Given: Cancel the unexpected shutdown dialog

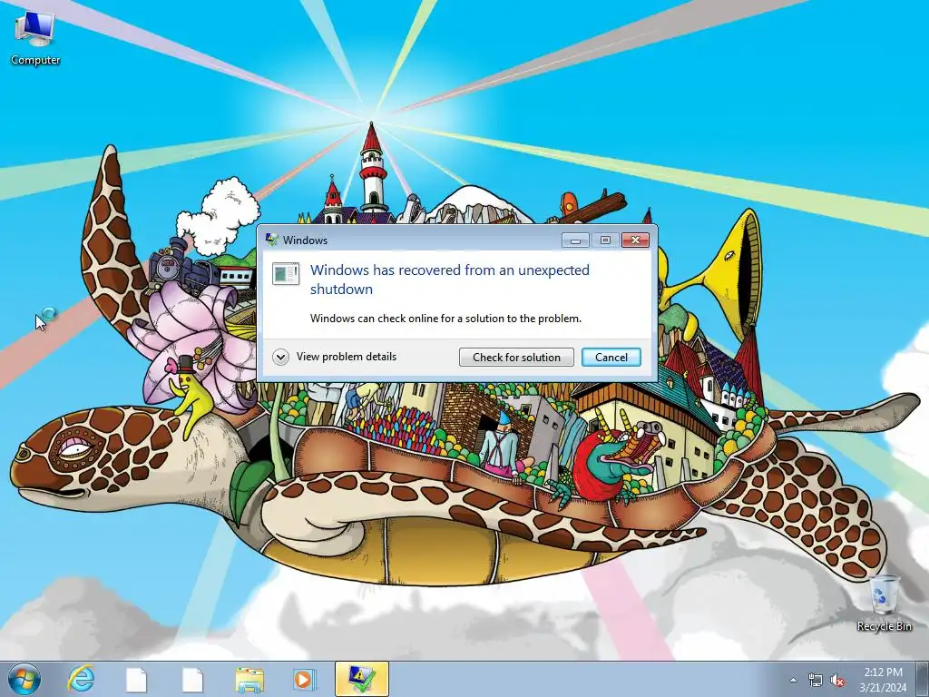Looking at the screenshot, I should pos(611,357).
